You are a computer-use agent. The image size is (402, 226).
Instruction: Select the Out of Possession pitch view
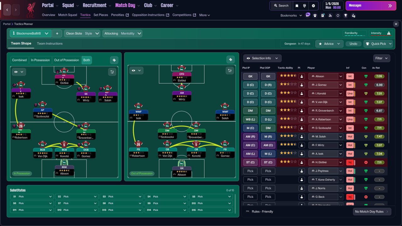[67, 60]
